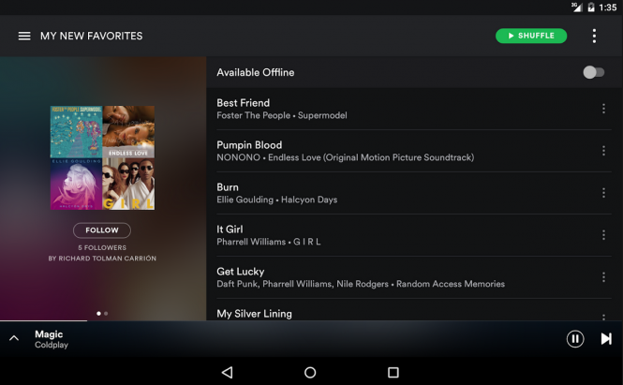
Task: Skip to the next track
Action: [606, 339]
